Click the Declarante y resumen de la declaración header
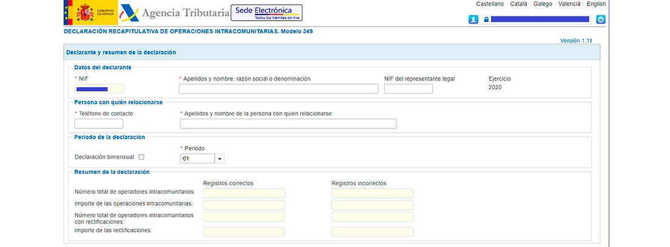 (x=121, y=52)
